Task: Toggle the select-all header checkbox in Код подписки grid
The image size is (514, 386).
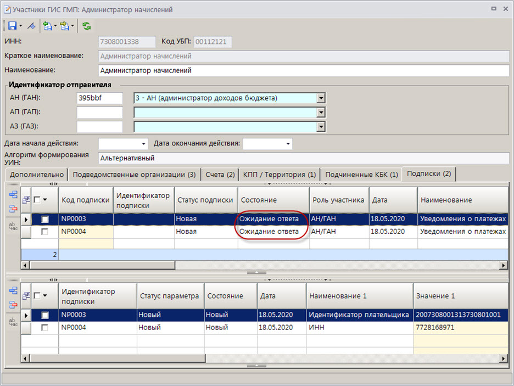Action: (37, 200)
